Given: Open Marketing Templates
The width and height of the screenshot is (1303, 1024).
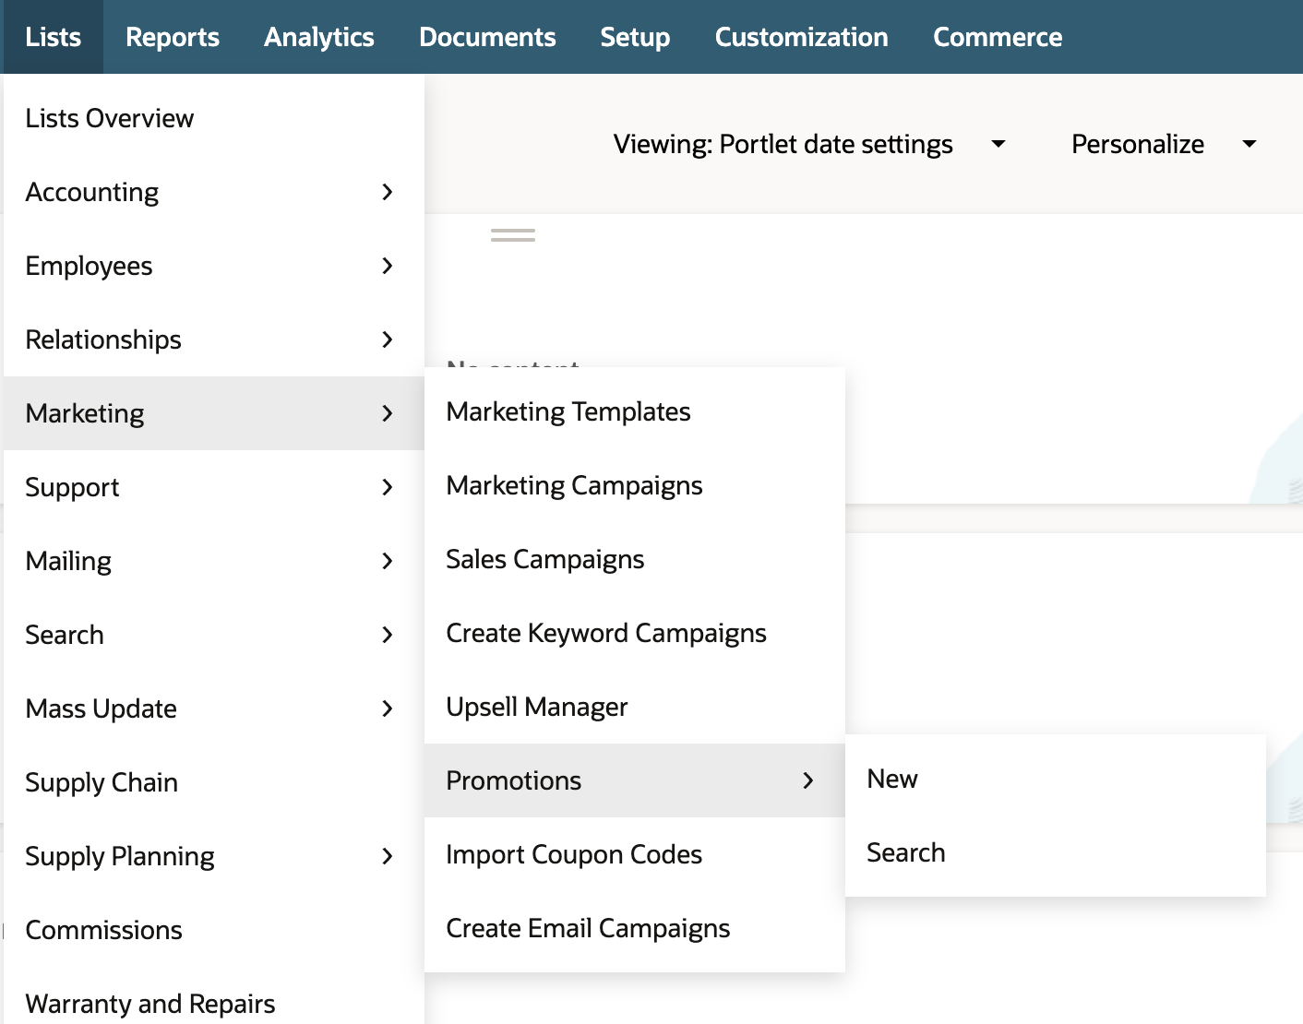Looking at the screenshot, I should click(635, 411).
